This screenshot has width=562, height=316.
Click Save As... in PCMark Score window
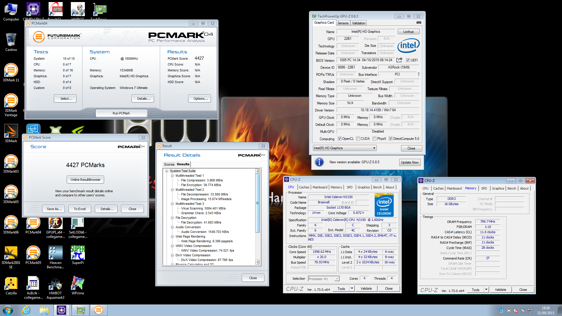(54, 209)
